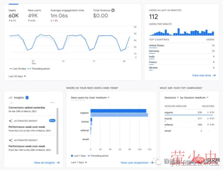Open the View all insights link
223x170 pixels.
point(44,163)
